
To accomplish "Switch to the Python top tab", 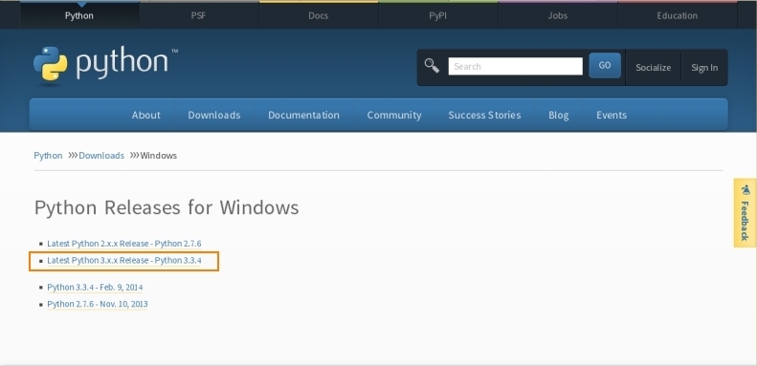I will point(79,15).
